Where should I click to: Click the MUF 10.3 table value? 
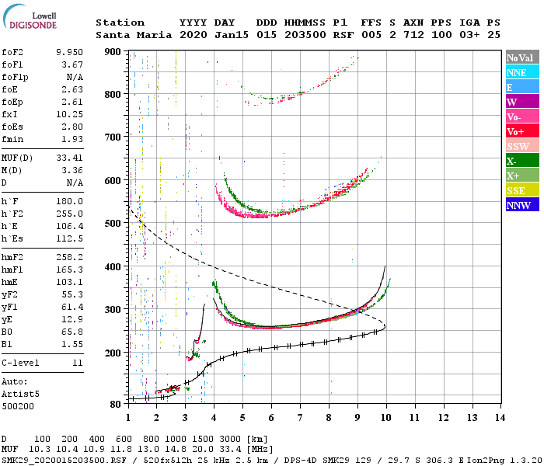[x=40, y=449]
